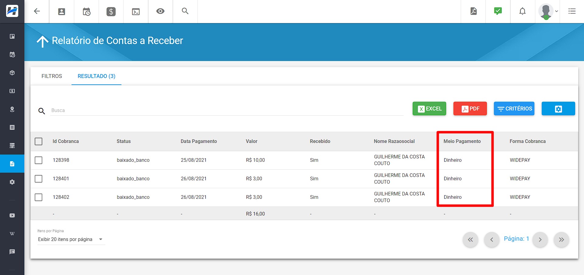Switch to the FILTROS tab
Screen dimensions: 584x275
(52, 76)
